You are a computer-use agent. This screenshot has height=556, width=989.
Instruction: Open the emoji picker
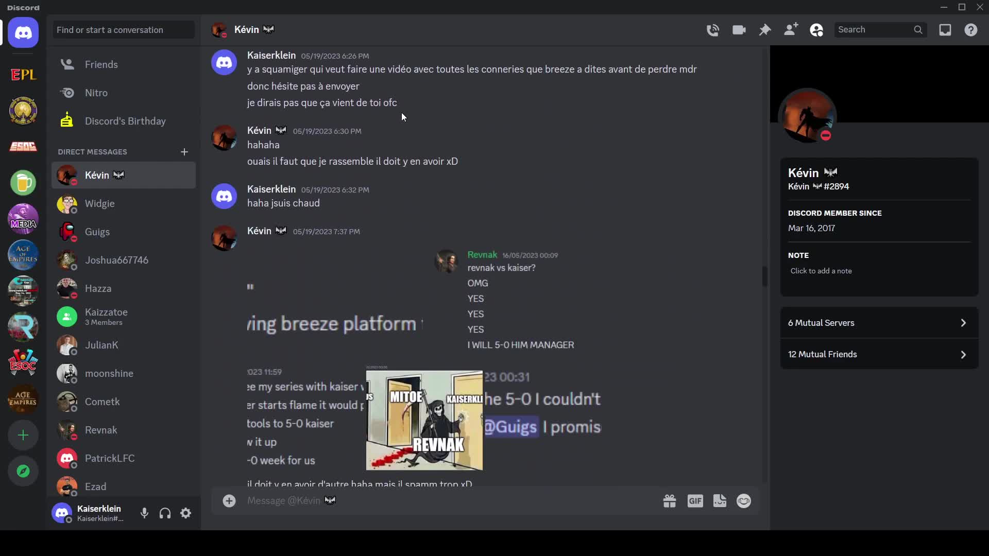pos(743,500)
